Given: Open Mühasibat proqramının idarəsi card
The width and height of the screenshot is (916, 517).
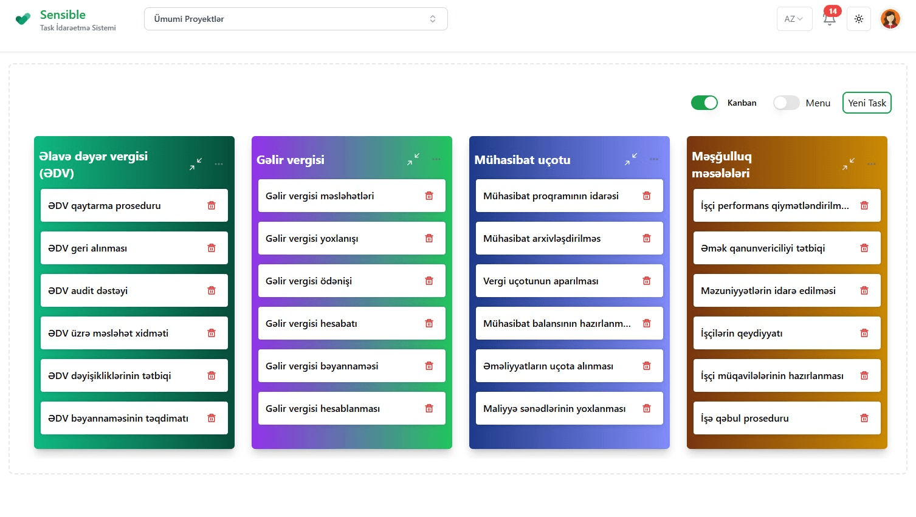Looking at the screenshot, I should [570, 196].
